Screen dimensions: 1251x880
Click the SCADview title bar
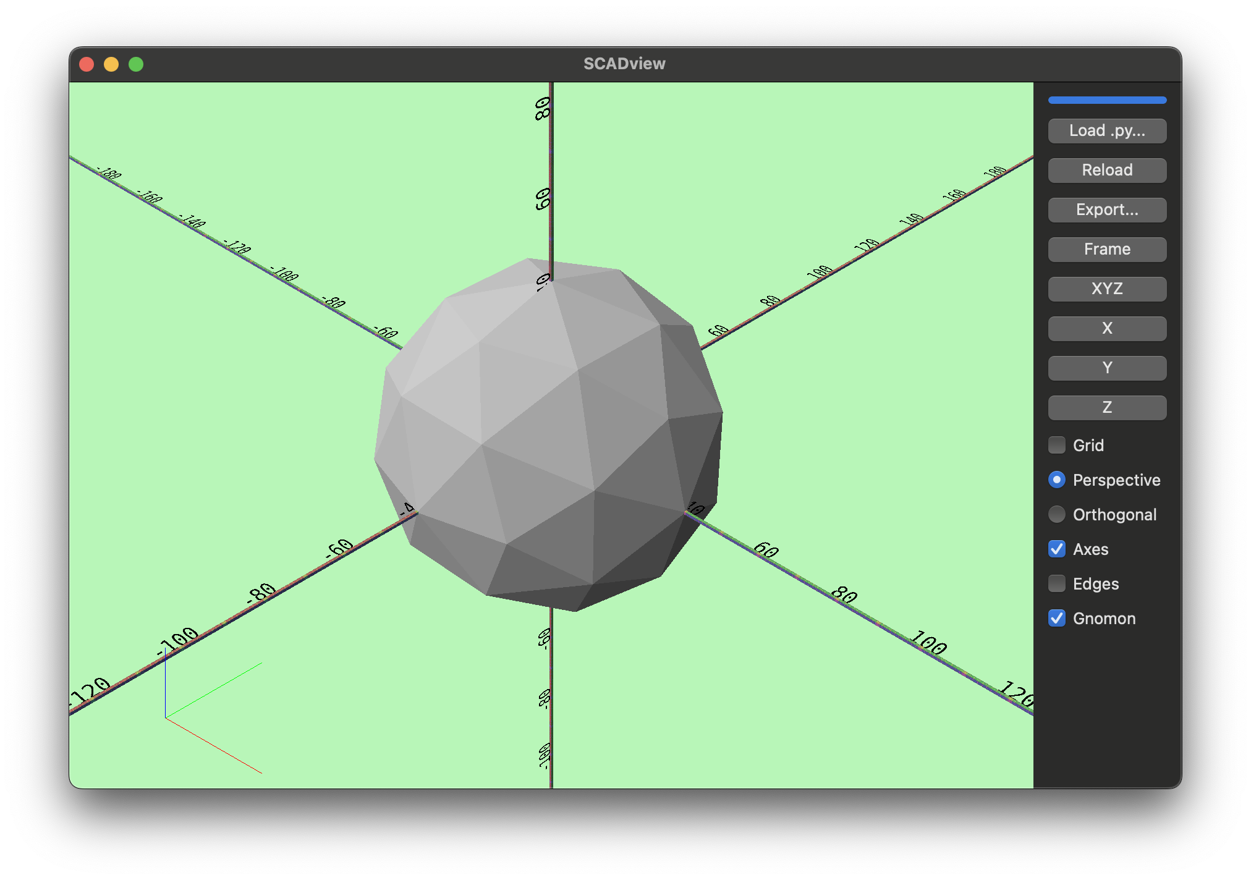pos(624,63)
